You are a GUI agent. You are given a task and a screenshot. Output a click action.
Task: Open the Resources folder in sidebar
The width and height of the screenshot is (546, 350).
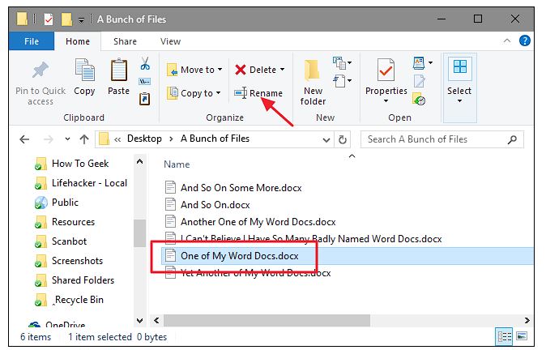tap(65, 222)
